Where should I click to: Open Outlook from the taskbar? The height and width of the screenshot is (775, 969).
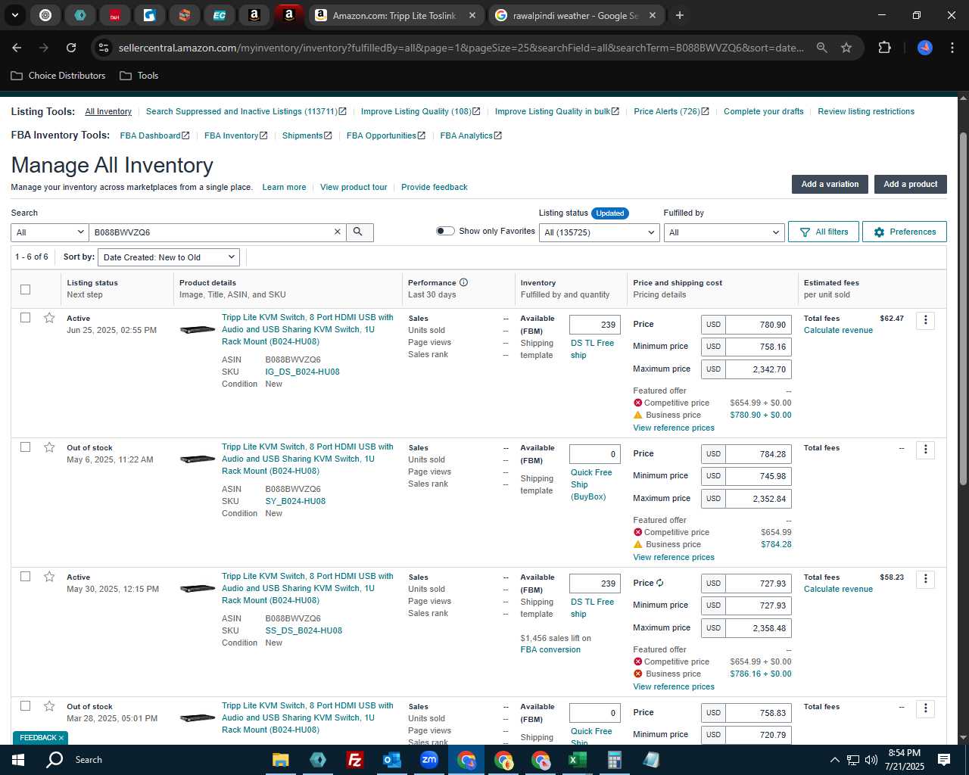(391, 760)
